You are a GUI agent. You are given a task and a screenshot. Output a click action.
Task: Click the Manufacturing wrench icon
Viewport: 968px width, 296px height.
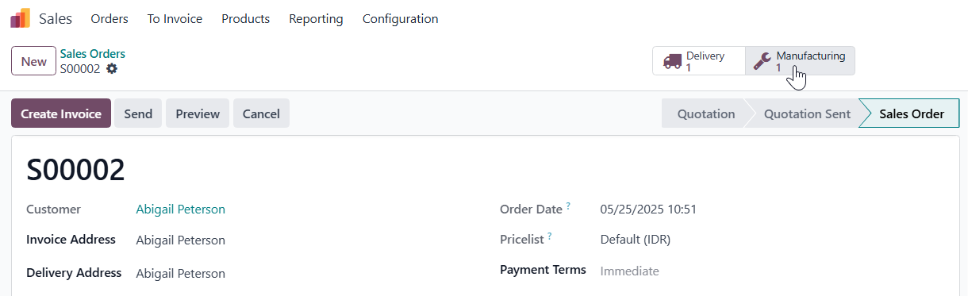pyautogui.click(x=762, y=61)
